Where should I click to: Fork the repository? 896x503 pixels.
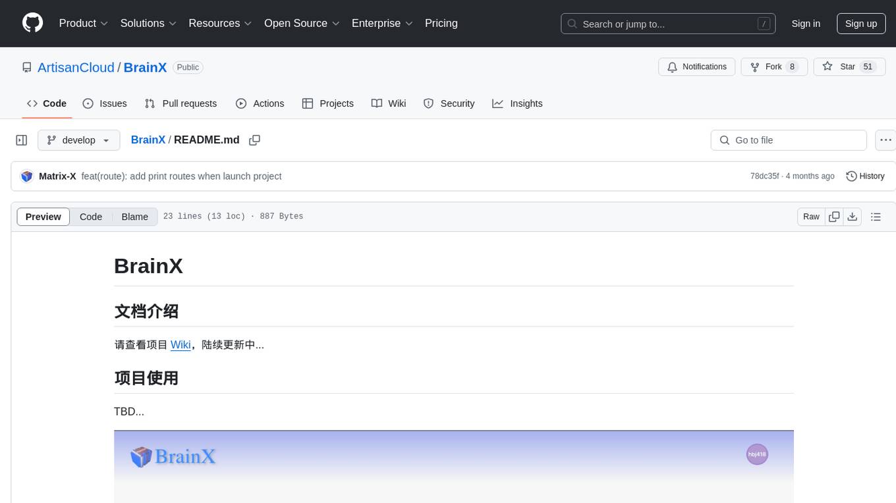click(x=774, y=66)
